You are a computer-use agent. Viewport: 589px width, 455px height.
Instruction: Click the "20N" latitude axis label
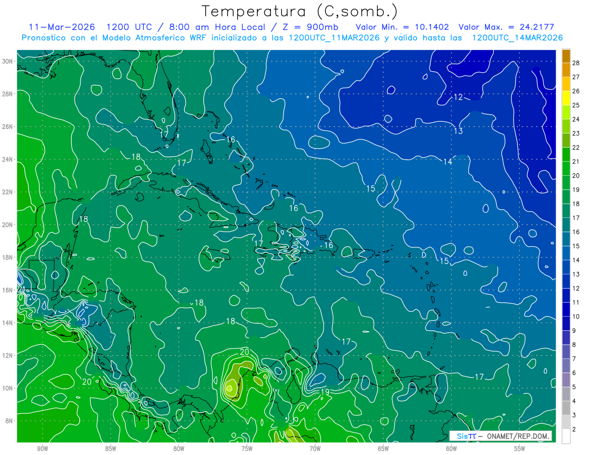(8, 225)
